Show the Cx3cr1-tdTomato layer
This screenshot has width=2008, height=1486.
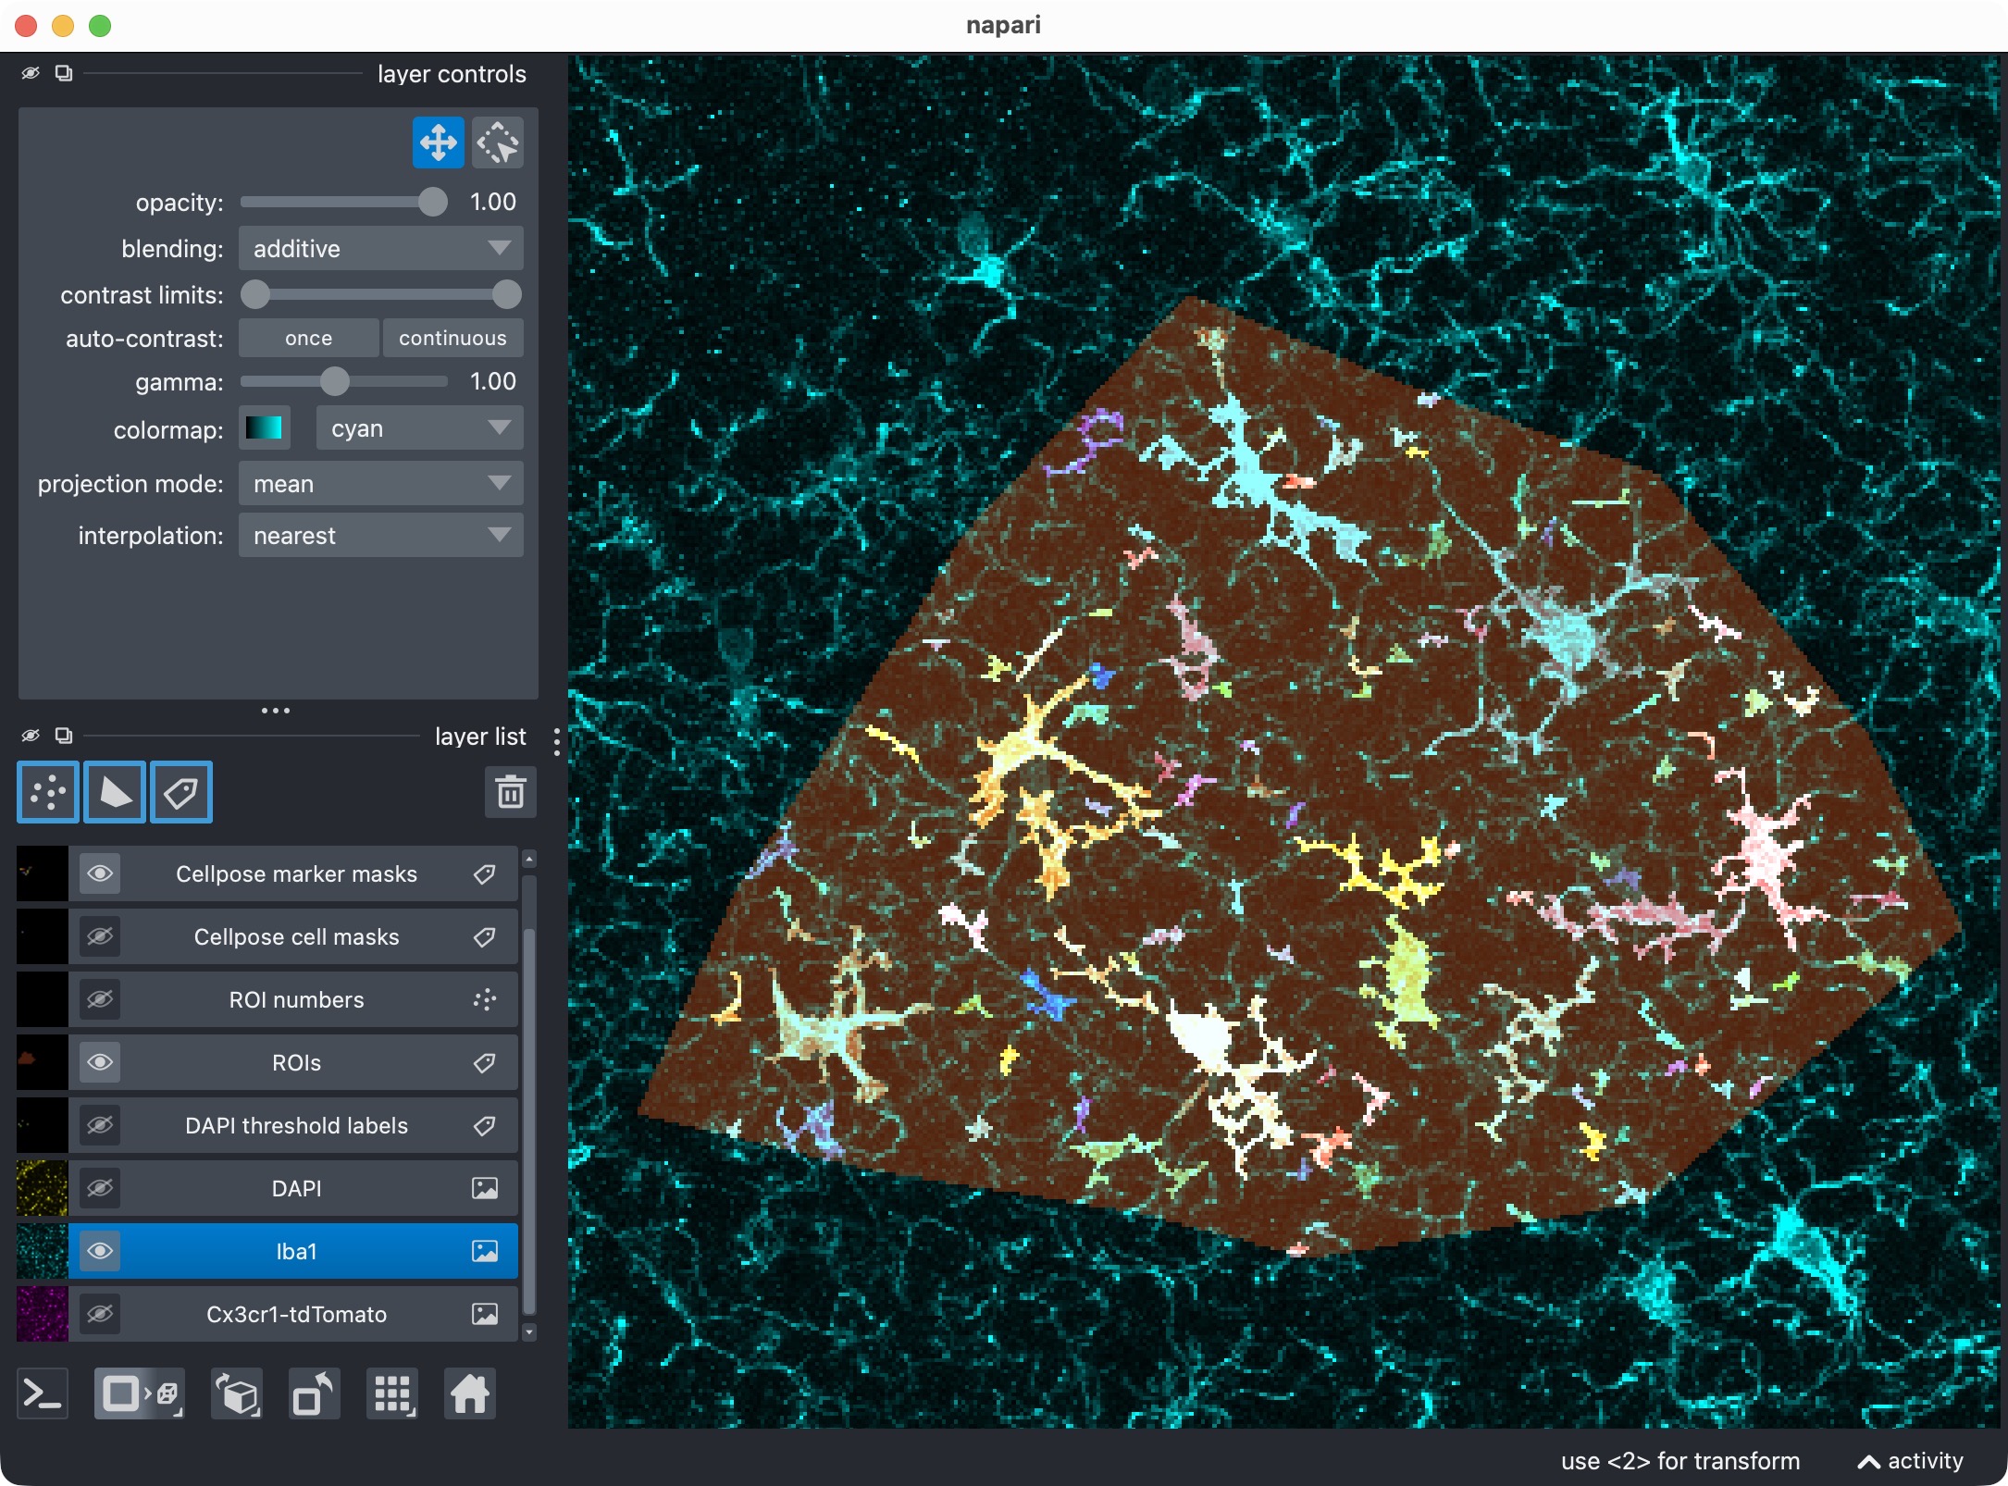point(100,1315)
